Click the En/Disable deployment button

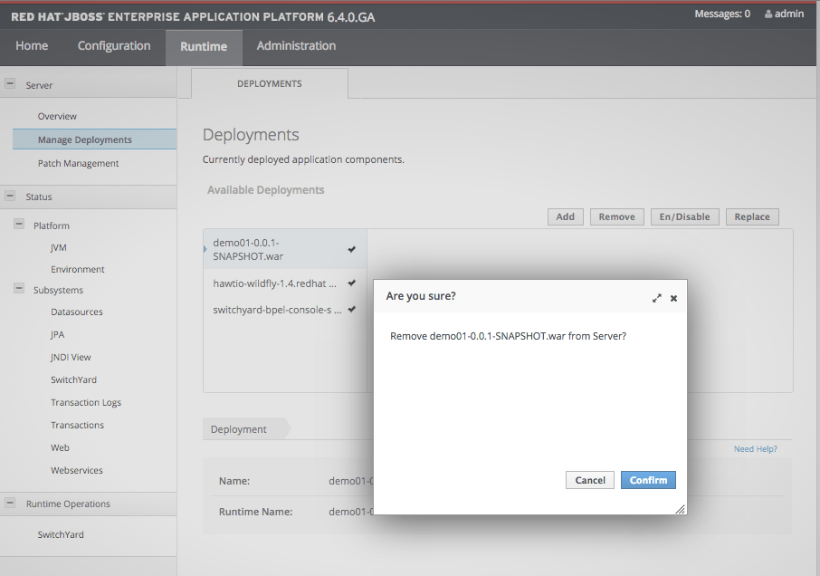point(684,216)
